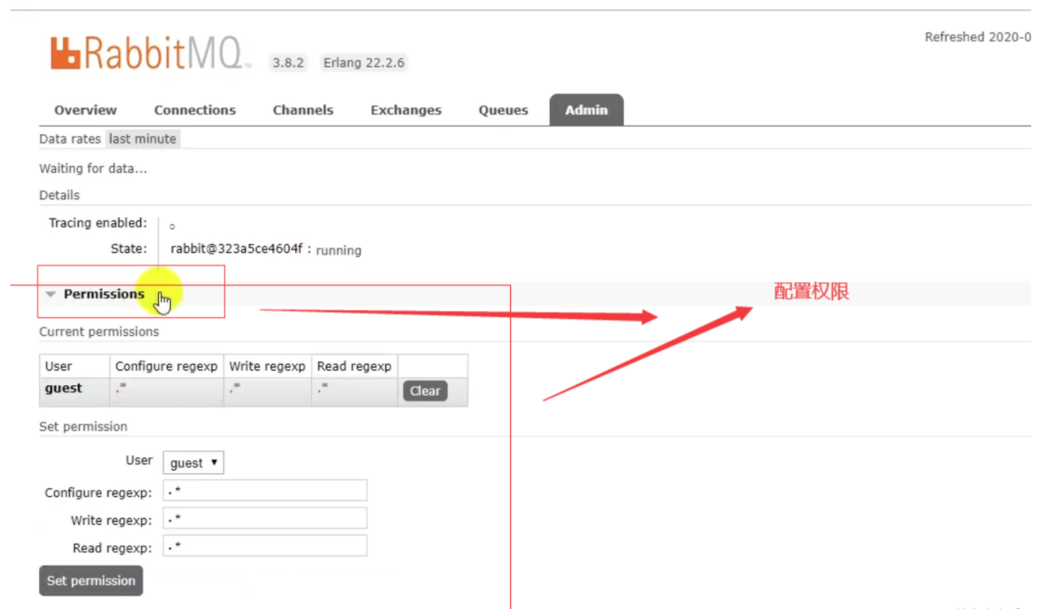Click the node name rabbit@323a5ce4604f

[237, 249]
